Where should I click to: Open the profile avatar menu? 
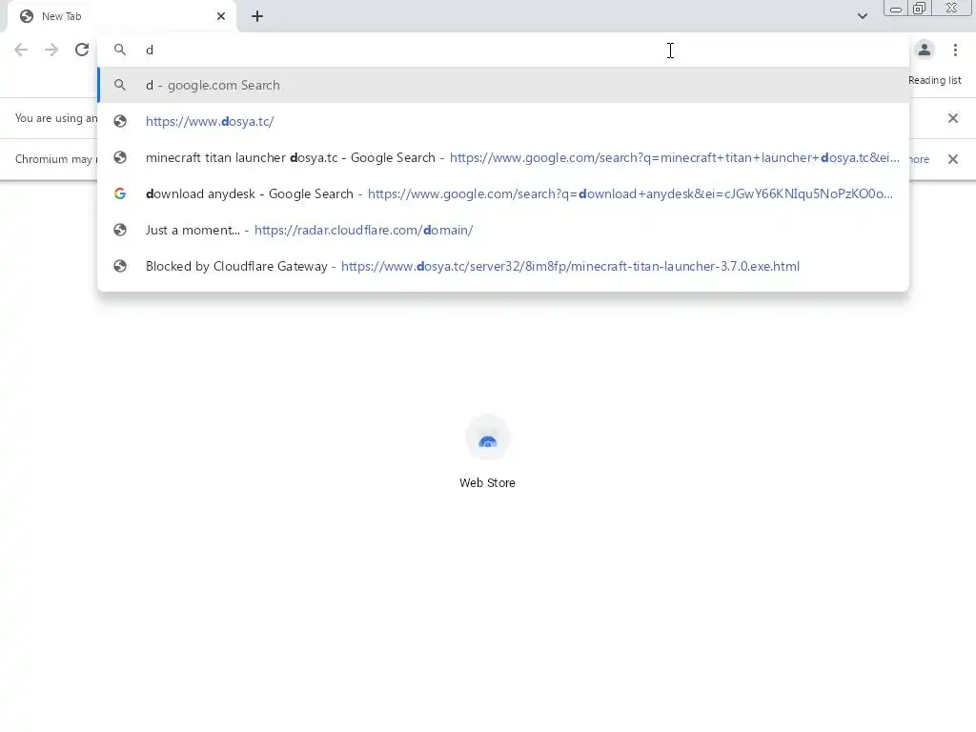click(925, 50)
